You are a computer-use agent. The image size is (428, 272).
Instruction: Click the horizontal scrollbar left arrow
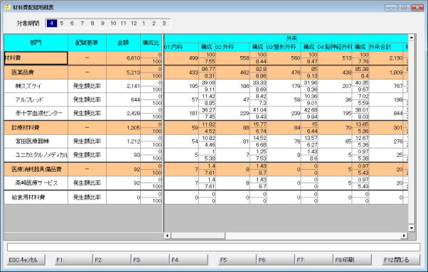167,236
